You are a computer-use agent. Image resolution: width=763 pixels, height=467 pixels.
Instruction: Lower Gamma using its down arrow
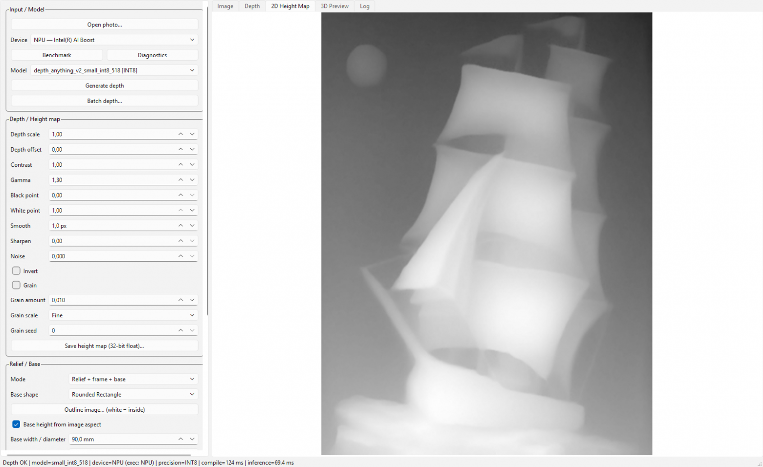(x=192, y=180)
